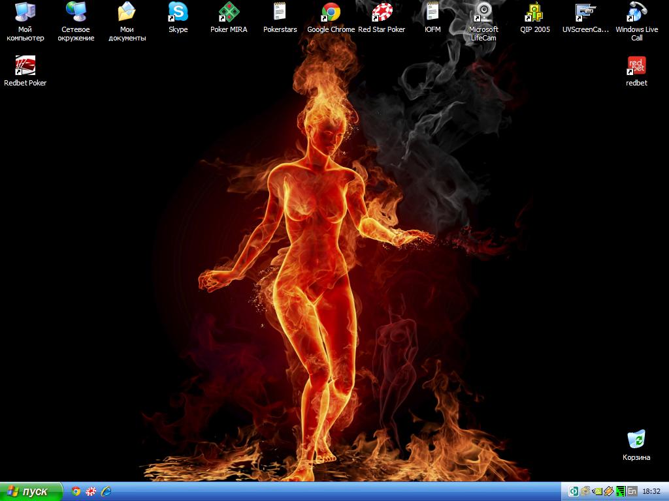Image resolution: width=669 pixels, height=501 pixels.
Task: Select the redbet icon below Windows Live Call
Action: 636,66
